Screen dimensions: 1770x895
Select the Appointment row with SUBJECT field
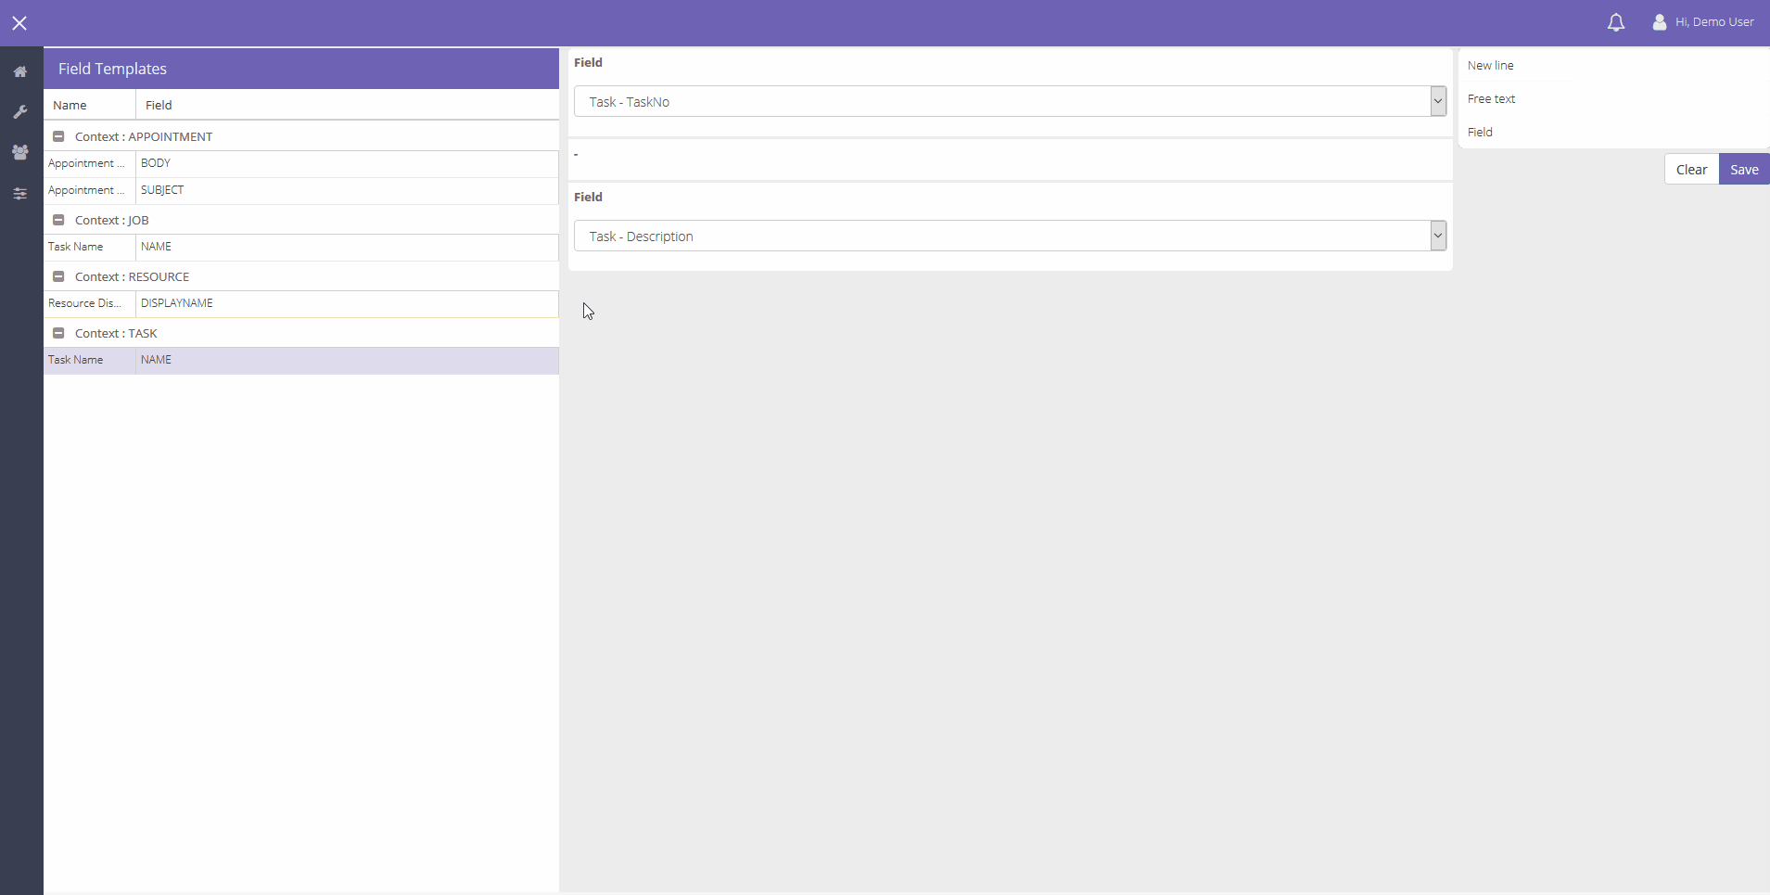coord(301,190)
